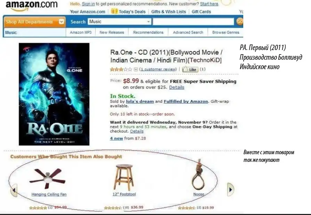
Task: Open the New Releases tab
Action: click(x=112, y=32)
